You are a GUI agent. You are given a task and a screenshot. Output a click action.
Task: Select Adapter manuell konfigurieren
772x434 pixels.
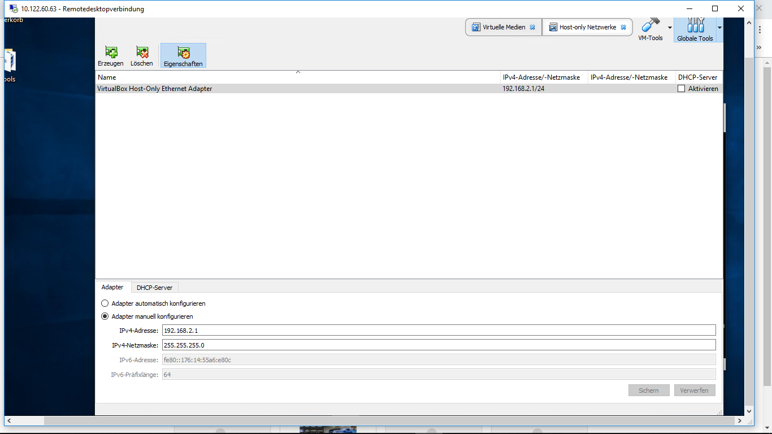[147, 316]
